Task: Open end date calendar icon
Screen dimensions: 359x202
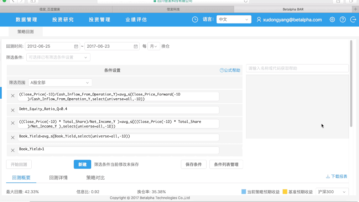Action: (x=136, y=46)
